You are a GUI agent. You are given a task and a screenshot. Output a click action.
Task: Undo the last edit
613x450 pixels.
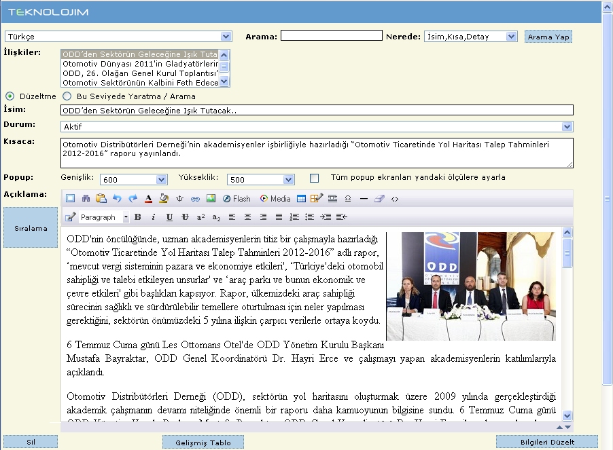(x=117, y=199)
